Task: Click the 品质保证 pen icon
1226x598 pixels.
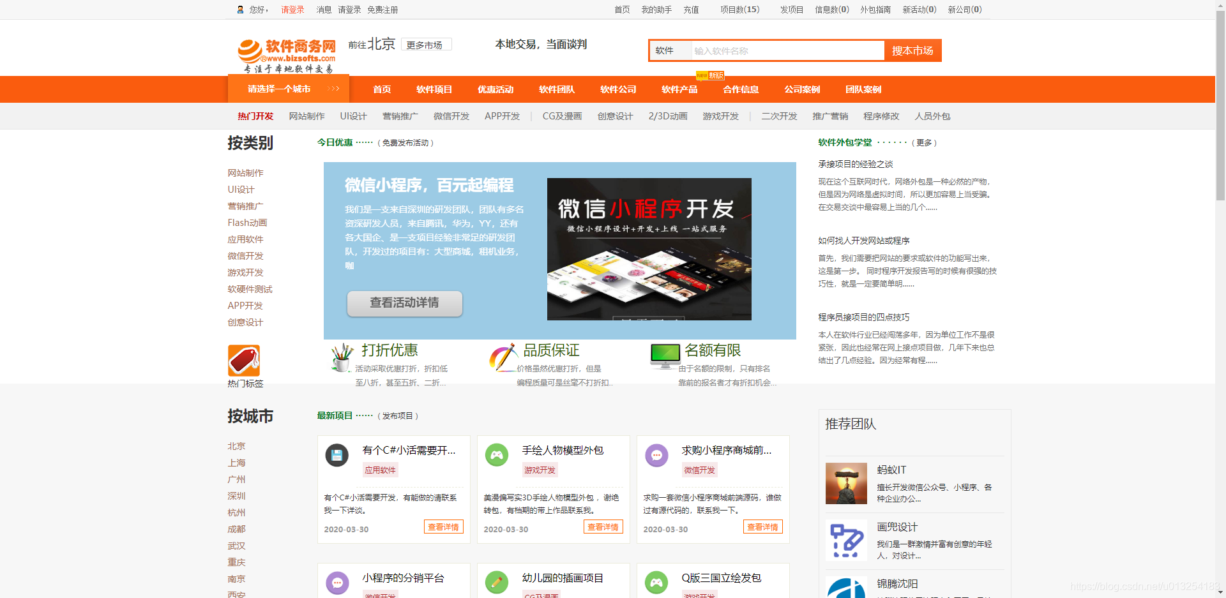Action: coord(503,357)
